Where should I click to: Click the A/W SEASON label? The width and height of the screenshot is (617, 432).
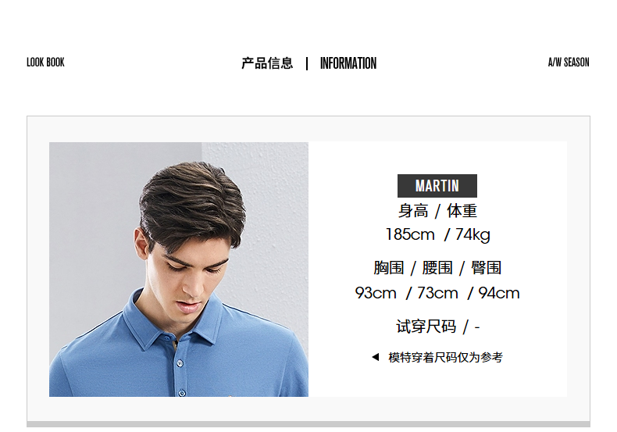[x=569, y=62]
